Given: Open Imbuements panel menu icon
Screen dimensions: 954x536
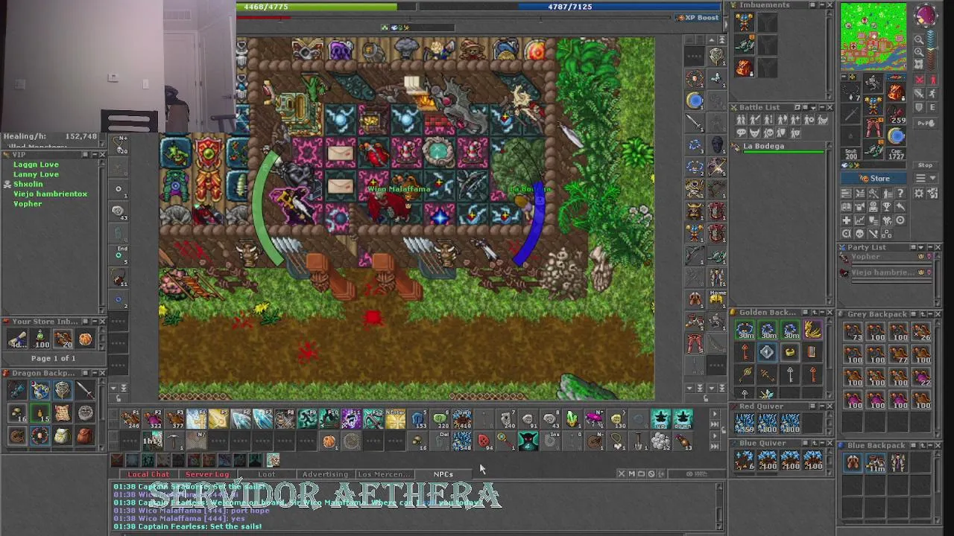Looking at the screenshot, I should (x=814, y=5).
